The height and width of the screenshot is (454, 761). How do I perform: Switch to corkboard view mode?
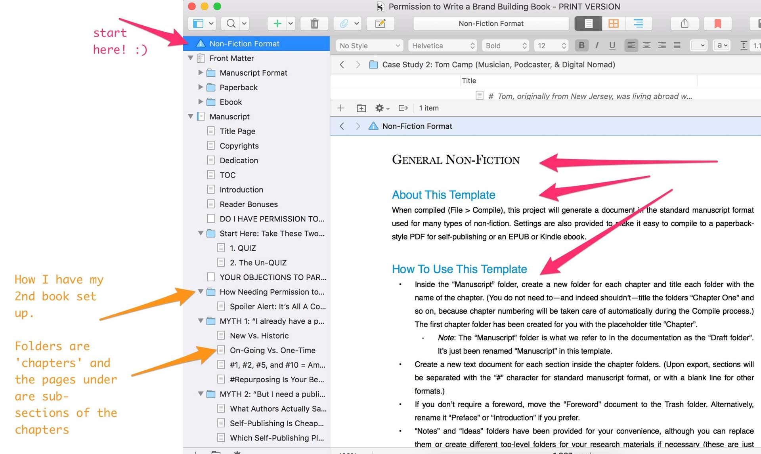(613, 24)
